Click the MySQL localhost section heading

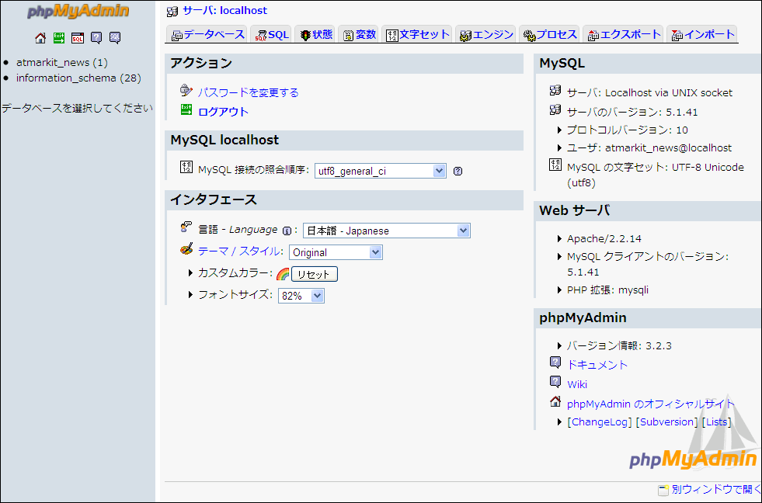pos(224,140)
